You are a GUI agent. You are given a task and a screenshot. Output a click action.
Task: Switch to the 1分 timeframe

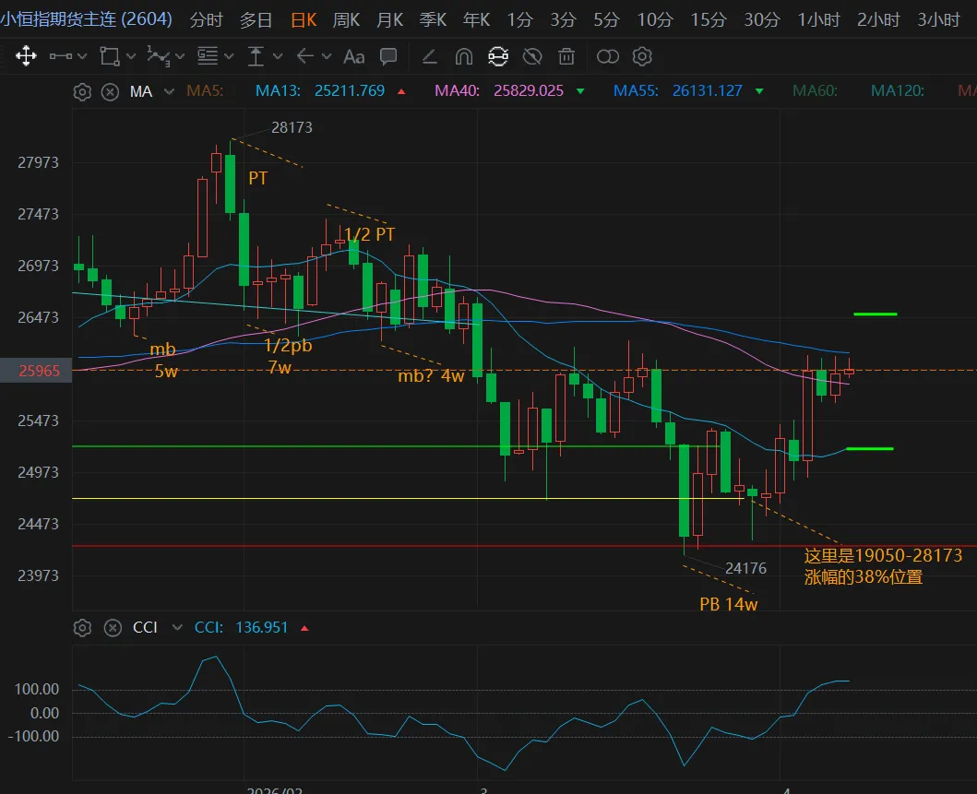(519, 20)
